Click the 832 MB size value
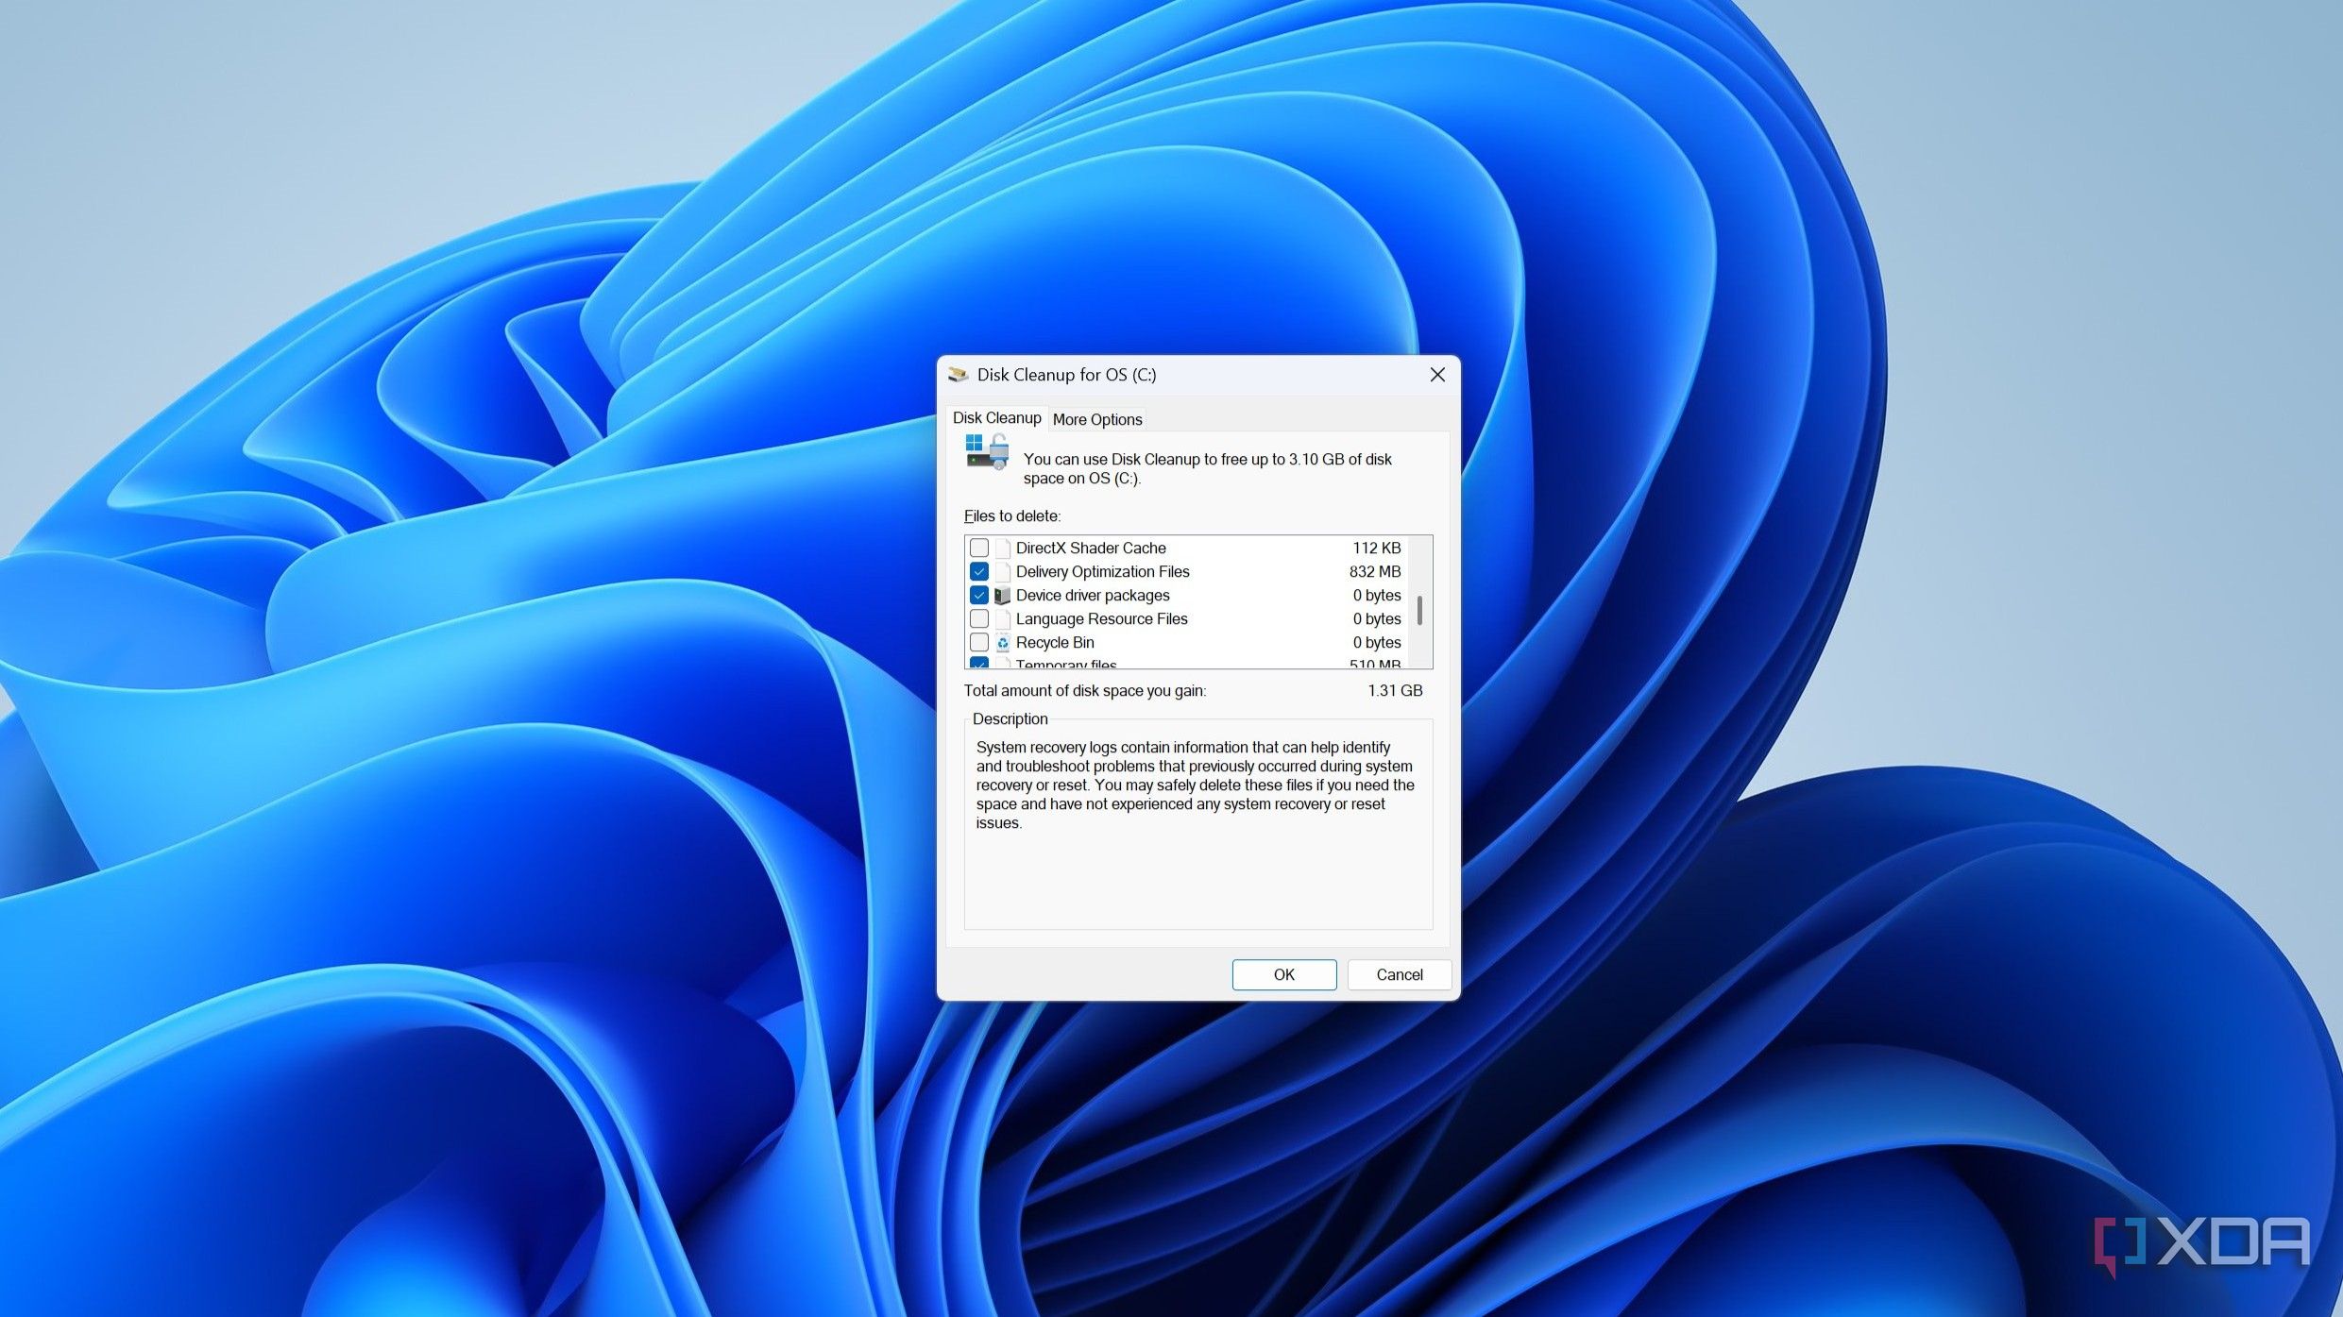Image resolution: width=2343 pixels, height=1317 pixels. pos(1375,572)
